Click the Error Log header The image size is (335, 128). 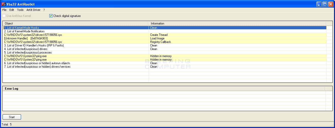[164, 89]
